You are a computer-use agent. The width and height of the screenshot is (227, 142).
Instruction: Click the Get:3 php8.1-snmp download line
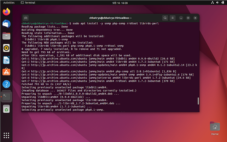109,67
